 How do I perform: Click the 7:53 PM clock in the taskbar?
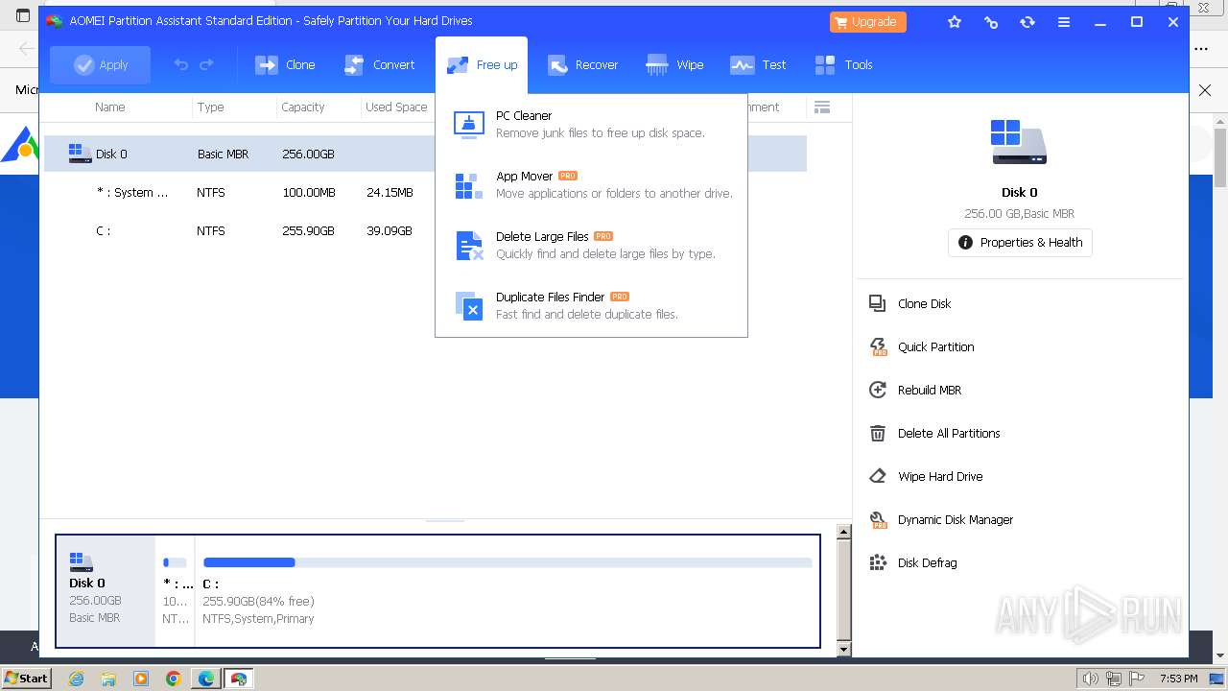click(x=1178, y=679)
